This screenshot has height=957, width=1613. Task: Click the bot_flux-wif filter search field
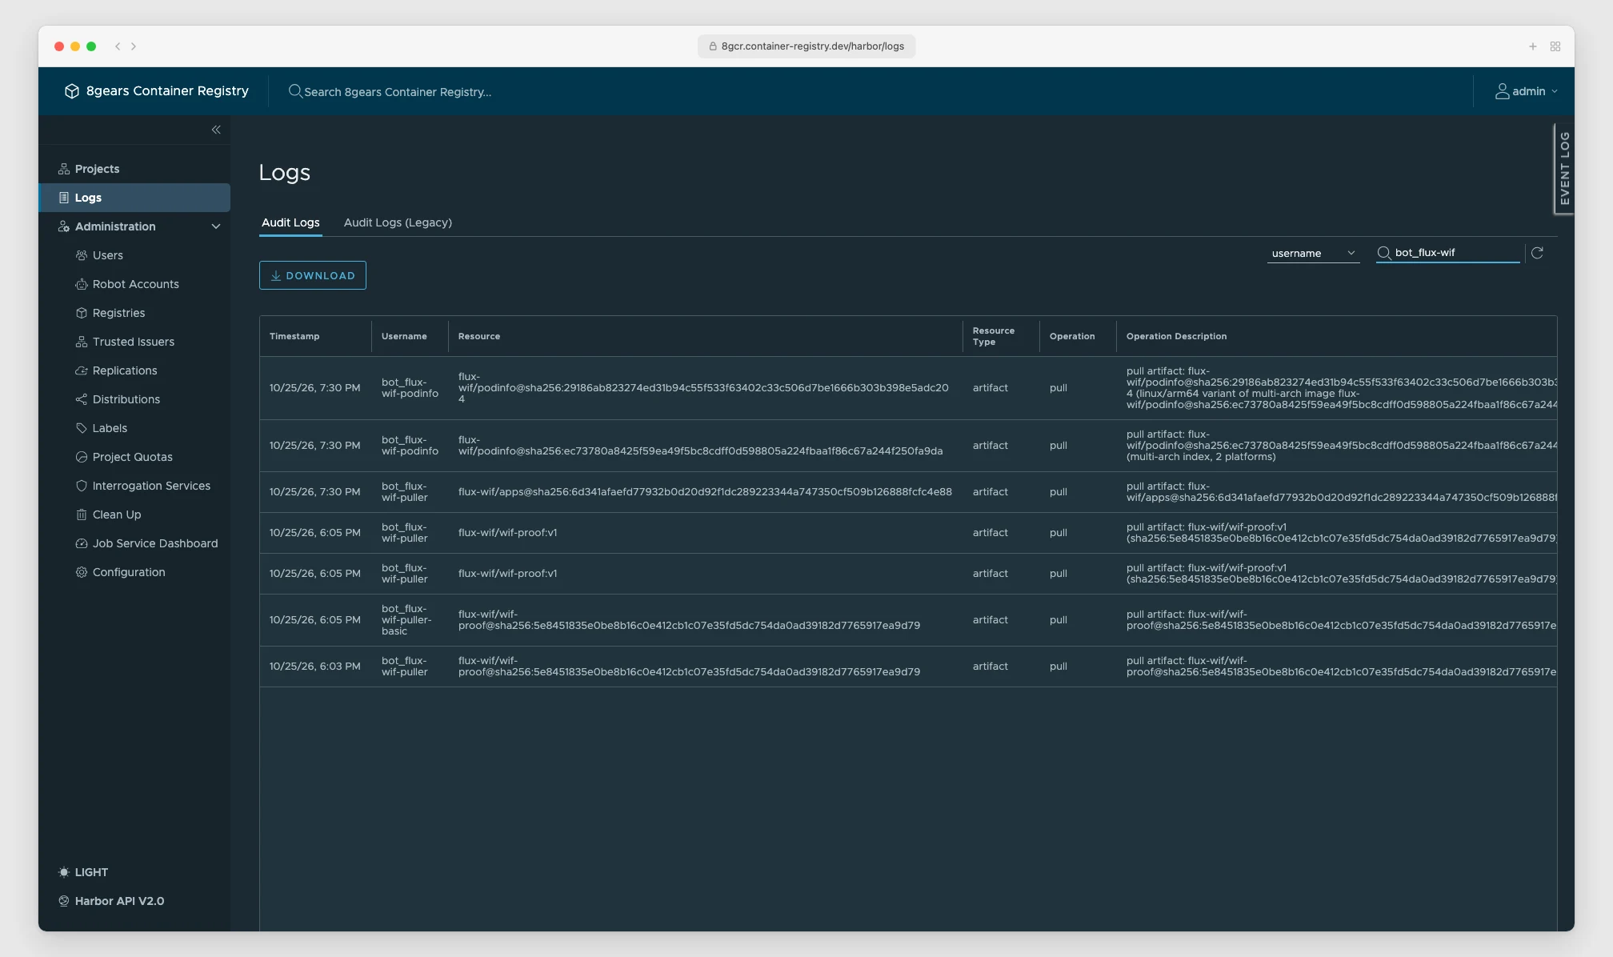click(x=1447, y=253)
